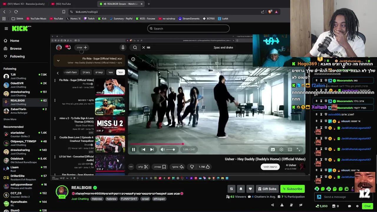
Task: Click the YouTube save bookmark button
Action: coord(160,167)
